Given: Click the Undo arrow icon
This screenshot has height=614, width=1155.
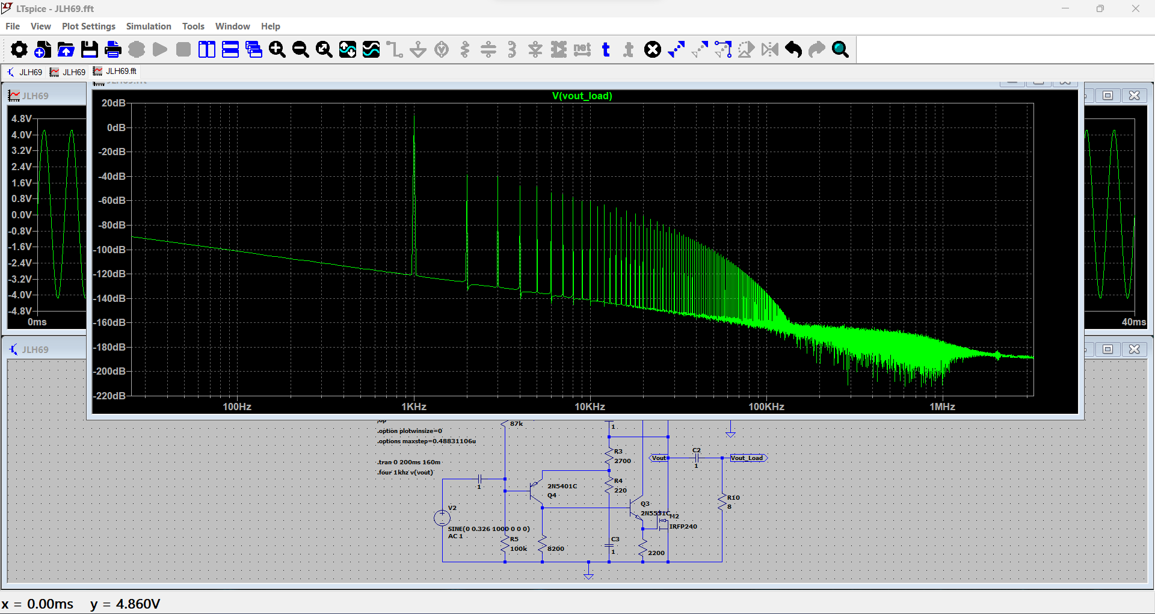Looking at the screenshot, I should 793,49.
